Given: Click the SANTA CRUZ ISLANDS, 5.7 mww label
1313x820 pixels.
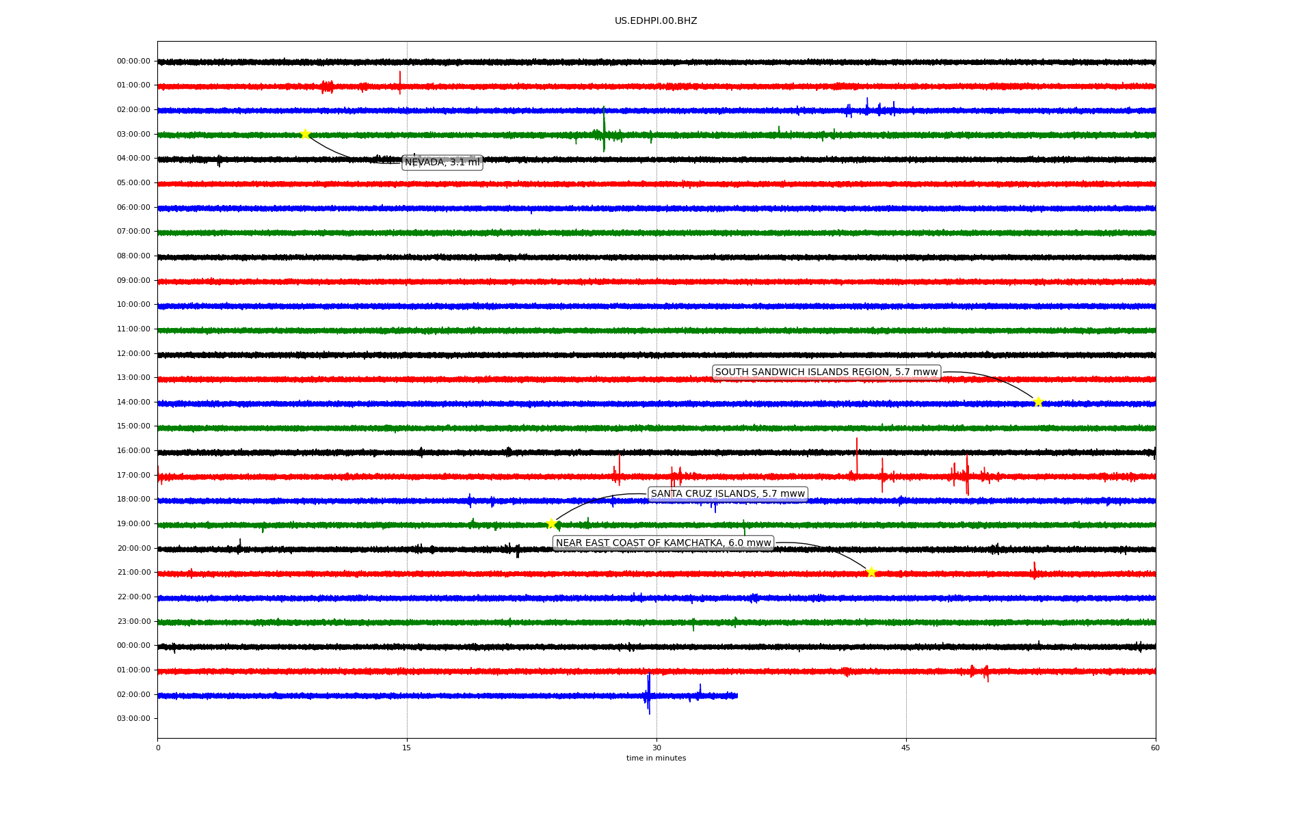Looking at the screenshot, I should tap(728, 494).
